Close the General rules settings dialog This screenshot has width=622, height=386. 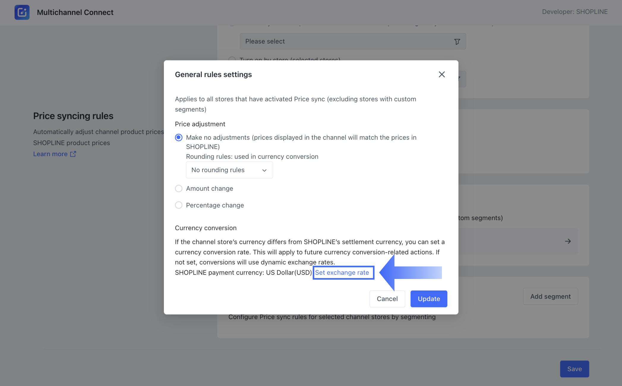coord(442,74)
